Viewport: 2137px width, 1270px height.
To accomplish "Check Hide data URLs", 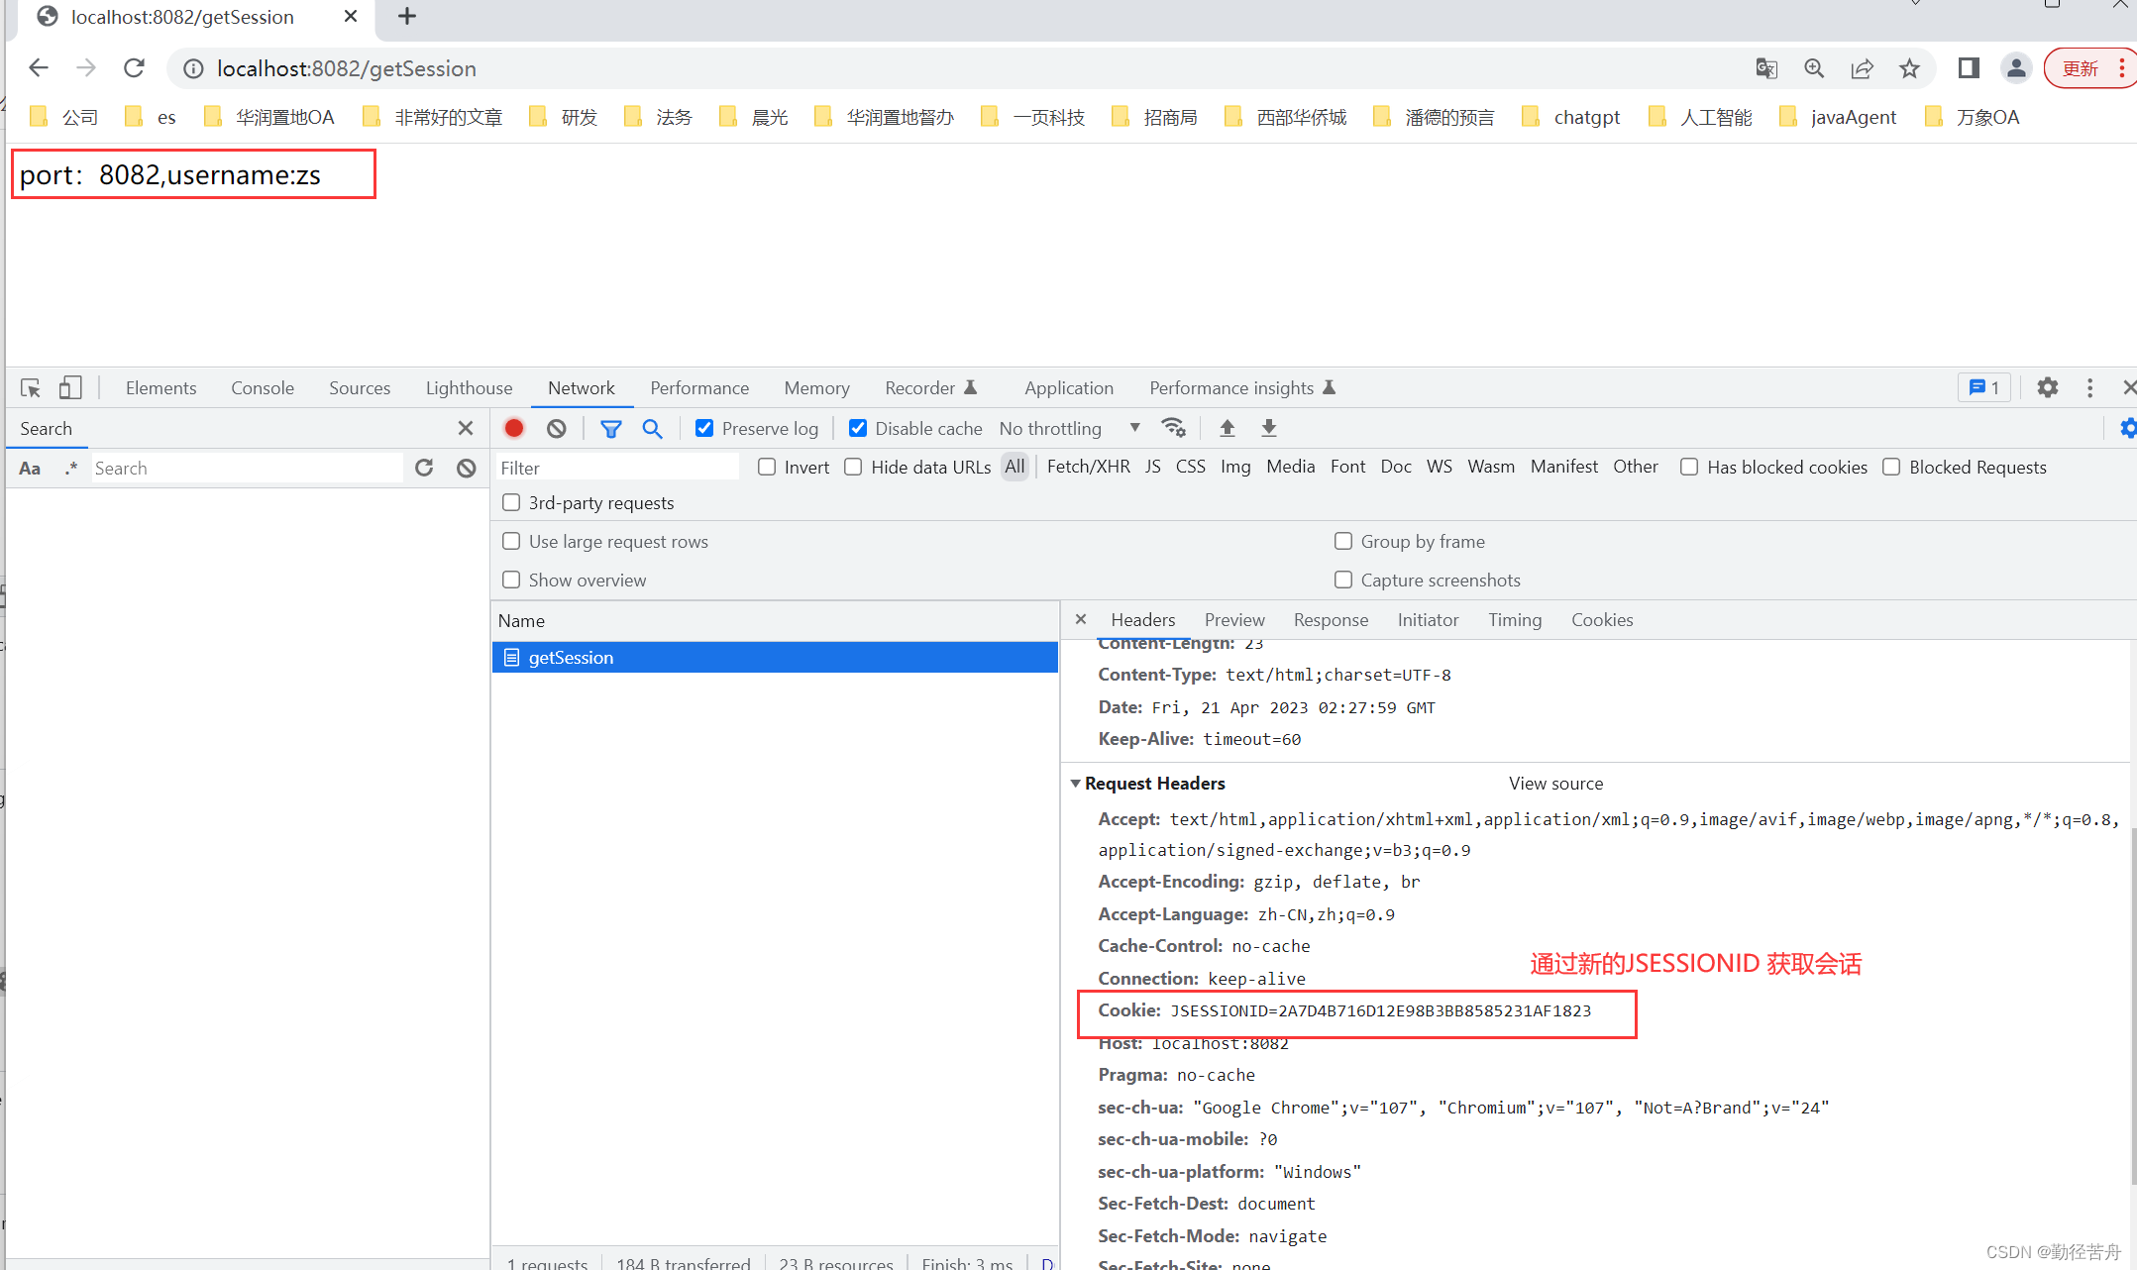I will click(853, 467).
